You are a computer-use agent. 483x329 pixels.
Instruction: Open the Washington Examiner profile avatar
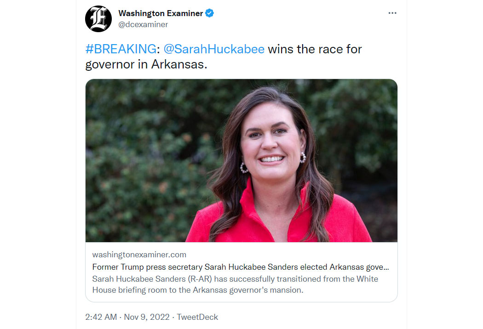pos(98,19)
